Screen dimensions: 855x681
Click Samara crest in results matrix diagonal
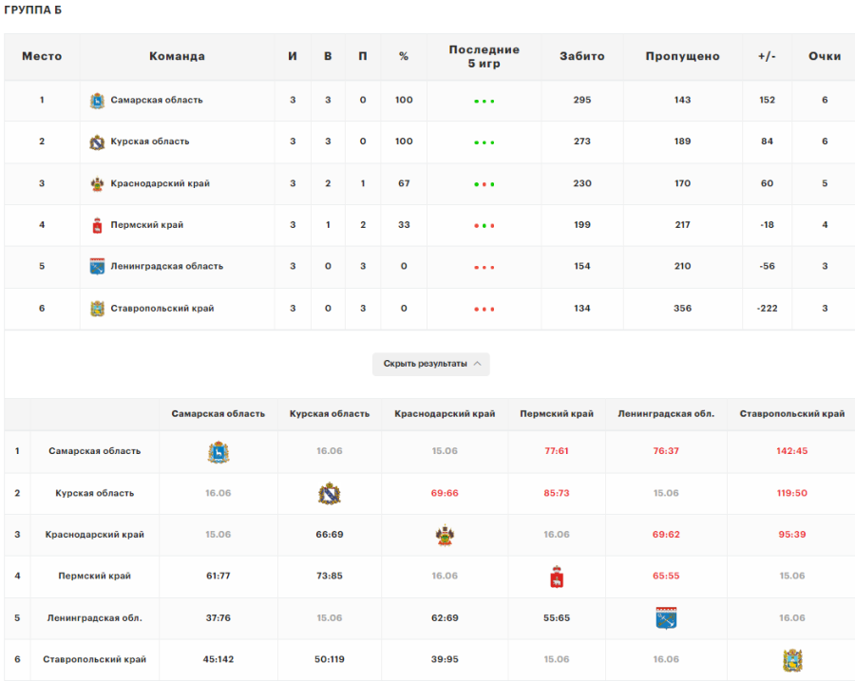point(218,452)
